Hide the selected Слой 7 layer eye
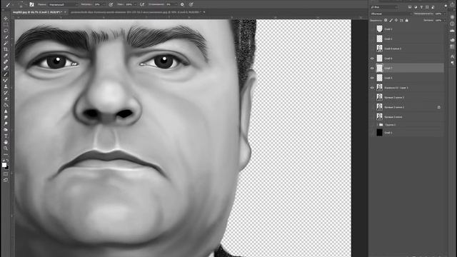The height and width of the screenshot is (257, 457). point(372,69)
